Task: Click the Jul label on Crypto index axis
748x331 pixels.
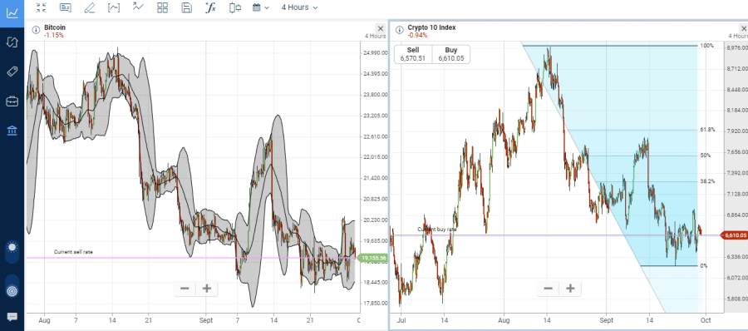Action: pos(401,320)
